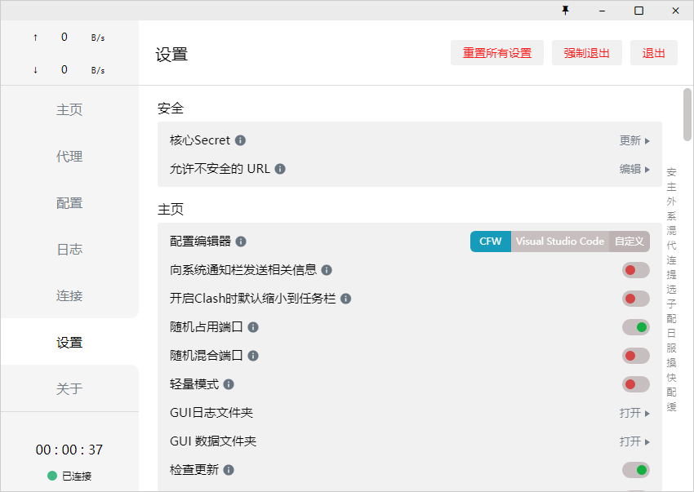Expand 更新 for 核心Secret

pyautogui.click(x=634, y=140)
